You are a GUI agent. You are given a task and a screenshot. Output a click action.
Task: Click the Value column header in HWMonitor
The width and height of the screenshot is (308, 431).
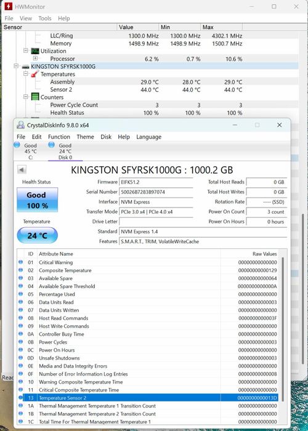pyautogui.click(x=138, y=27)
